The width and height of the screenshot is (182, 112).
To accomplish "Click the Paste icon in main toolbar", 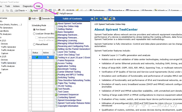I will coord(11,11).
